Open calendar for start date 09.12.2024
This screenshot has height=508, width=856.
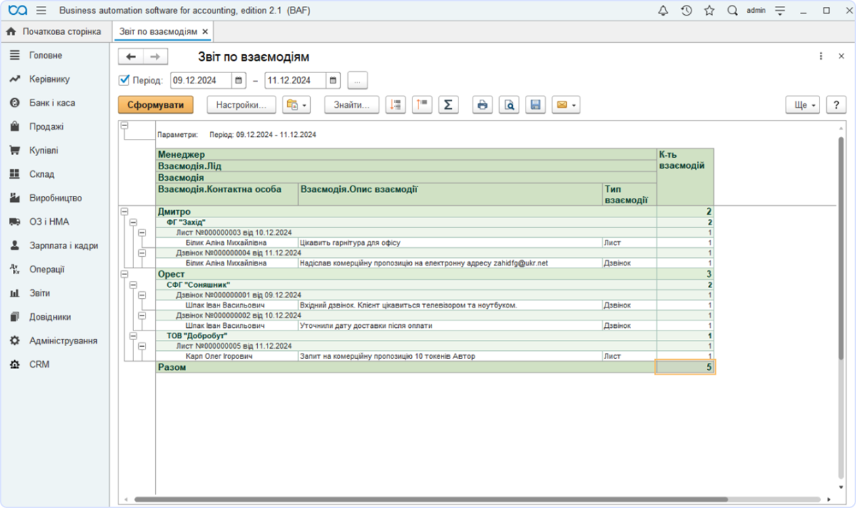tap(239, 81)
